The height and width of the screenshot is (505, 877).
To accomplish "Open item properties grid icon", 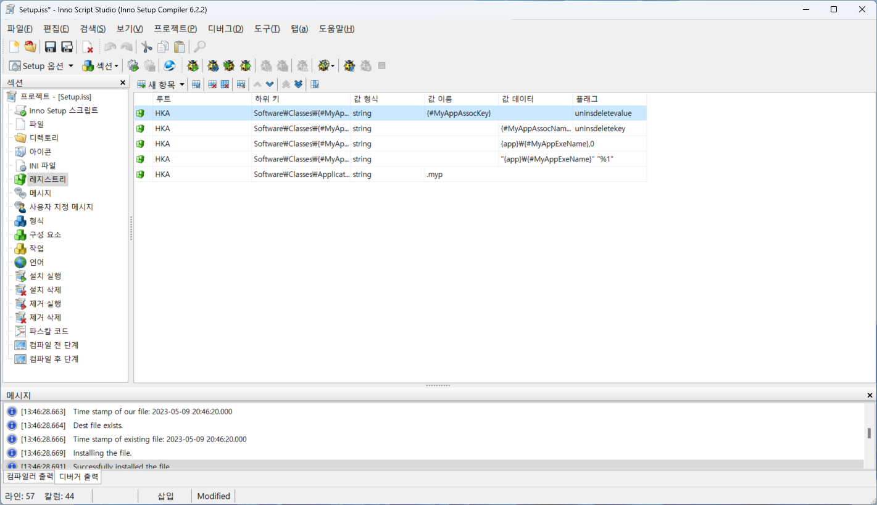I will (x=315, y=84).
